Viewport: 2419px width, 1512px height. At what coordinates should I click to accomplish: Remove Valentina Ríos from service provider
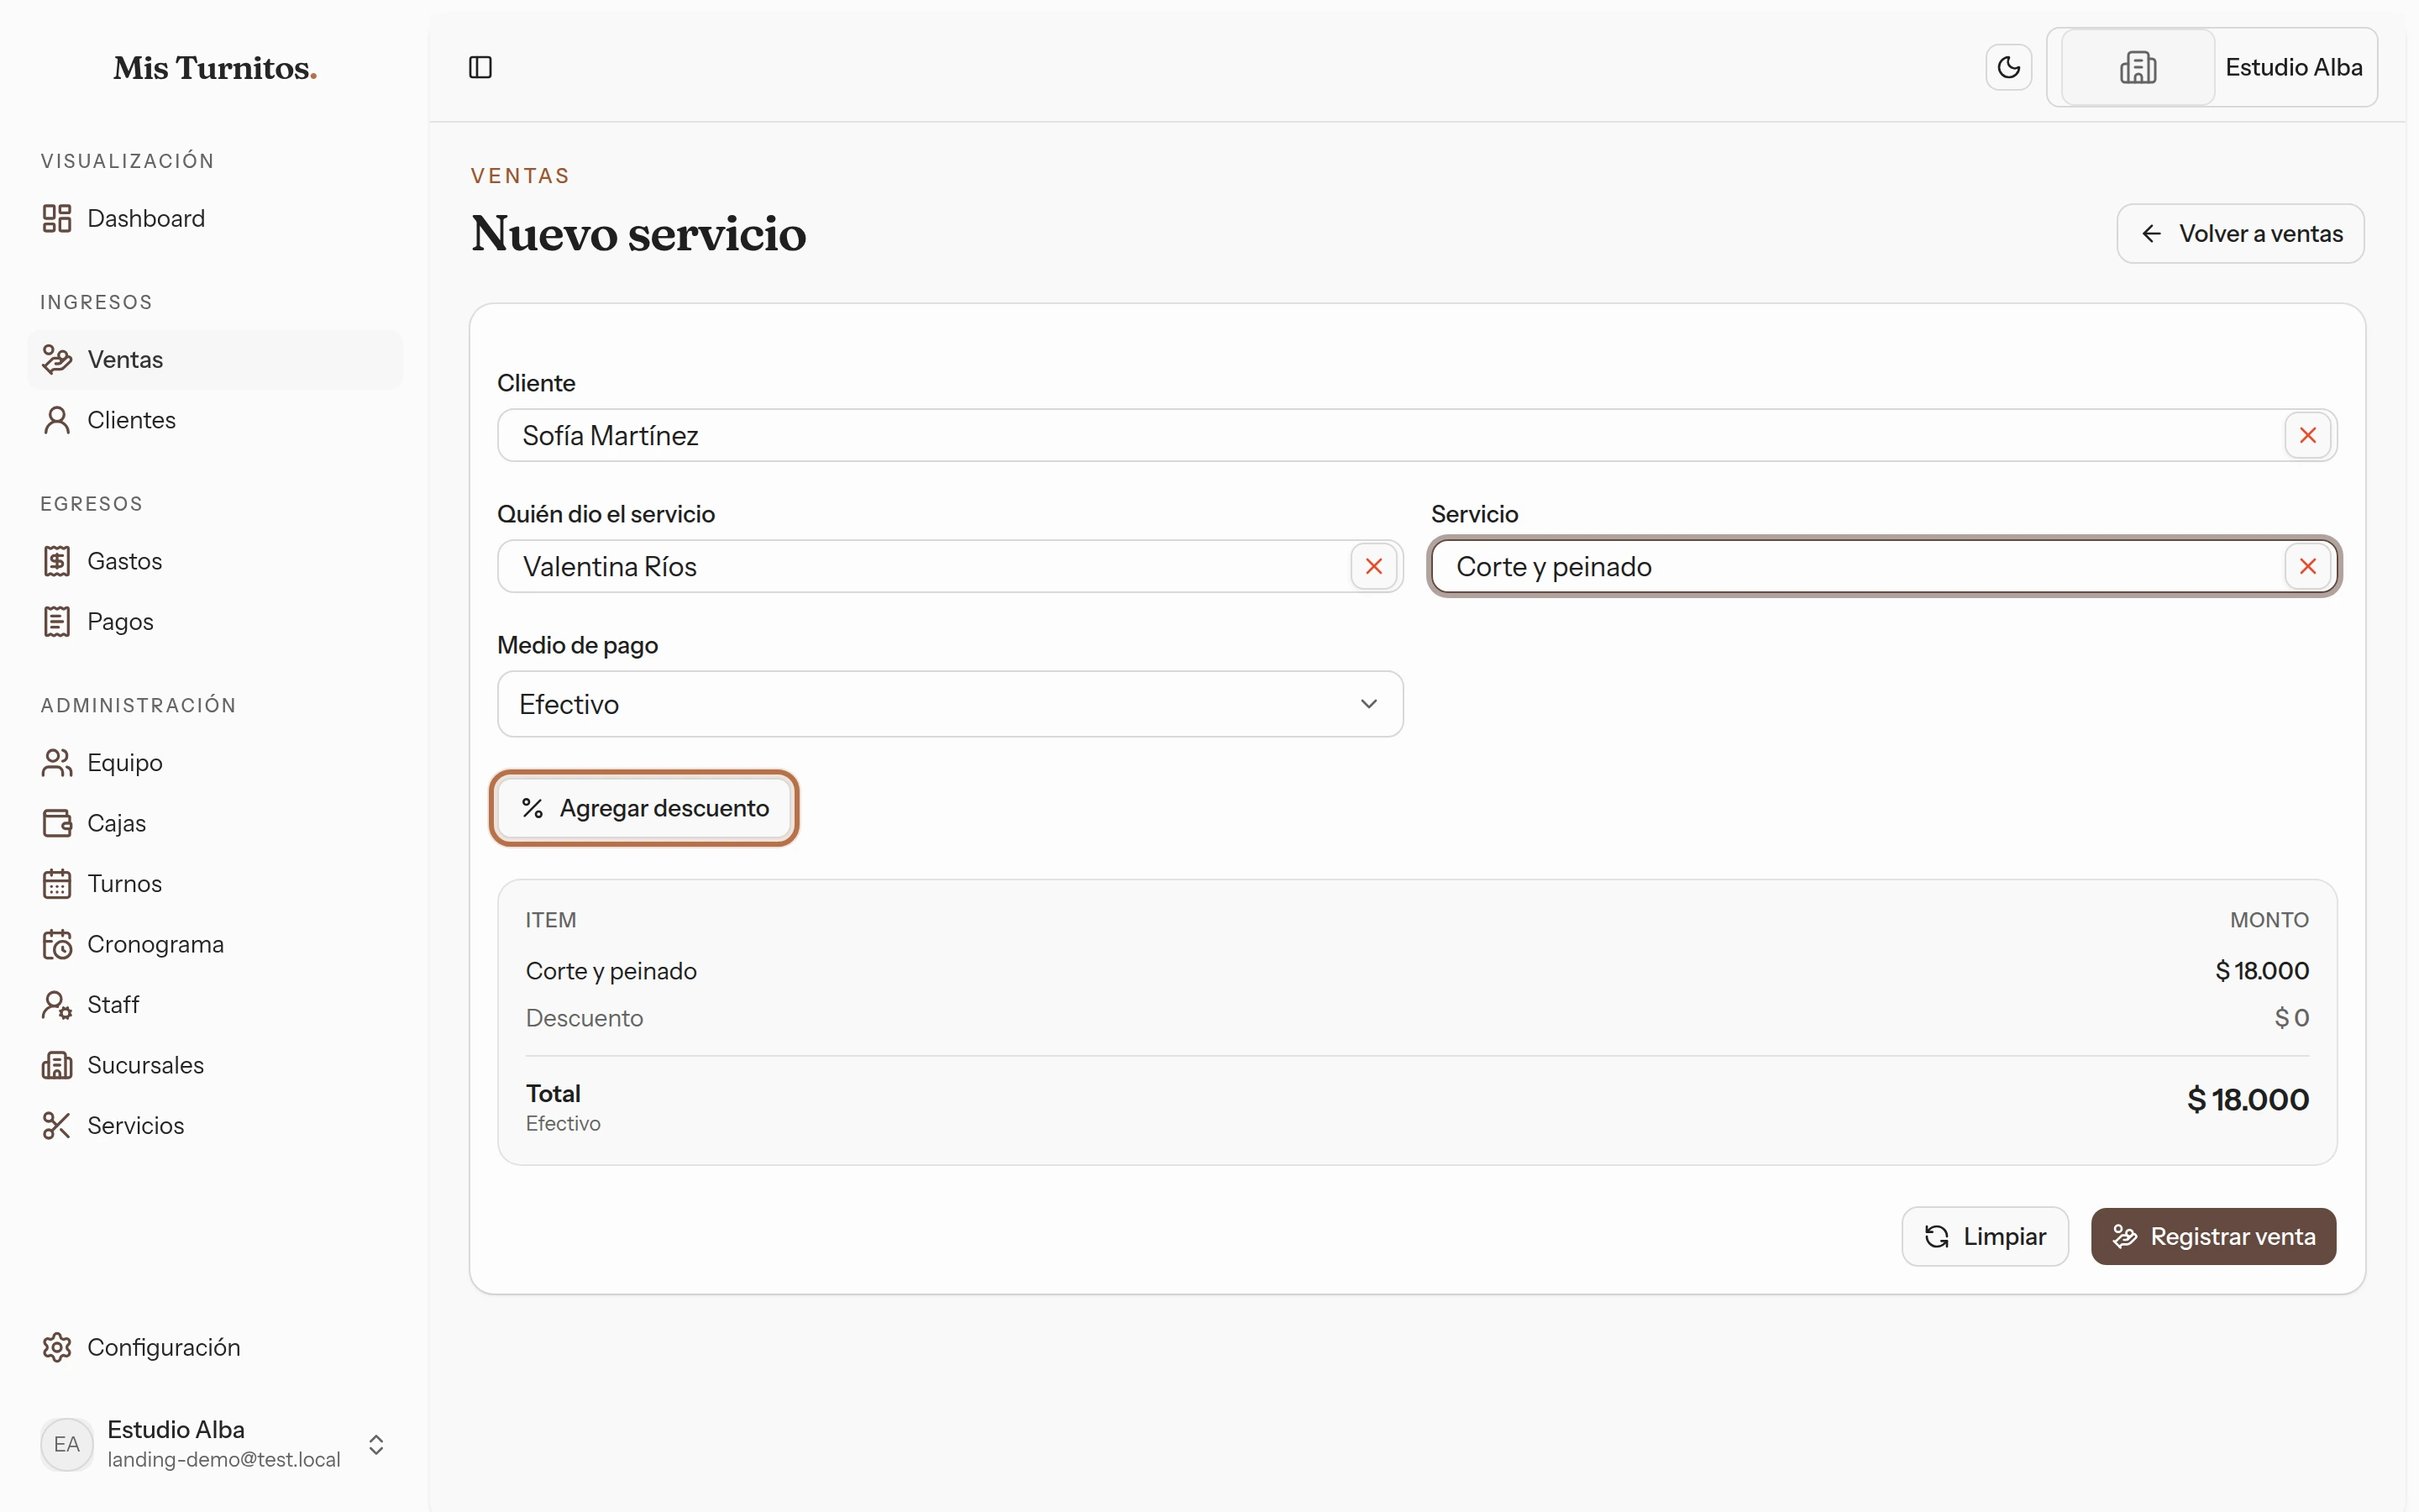pos(1373,566)
